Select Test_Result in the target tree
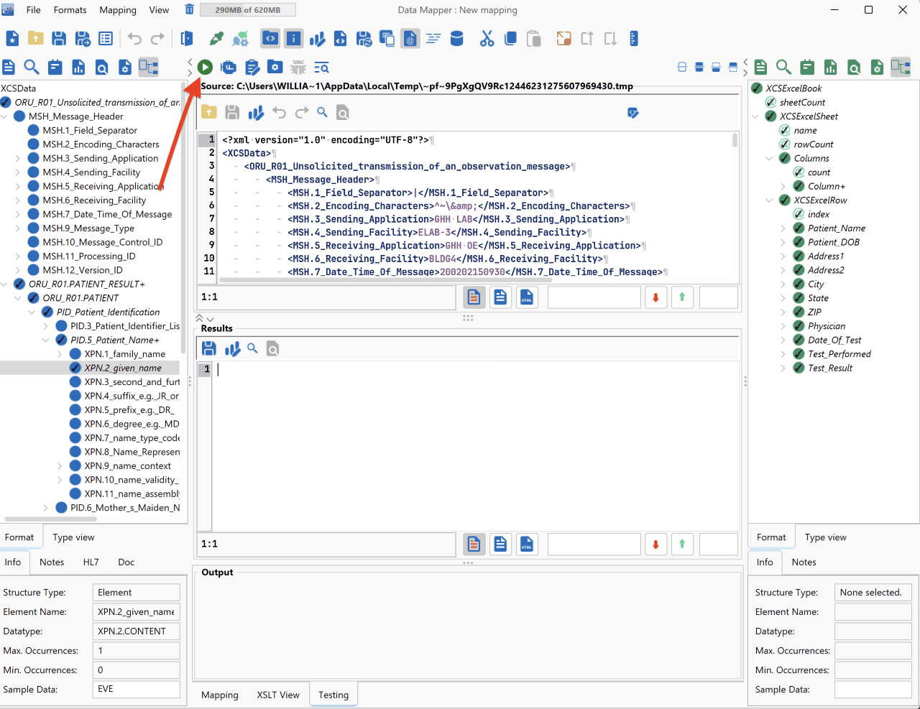Screen dimensions: 920x709 [x=830, y=368]
